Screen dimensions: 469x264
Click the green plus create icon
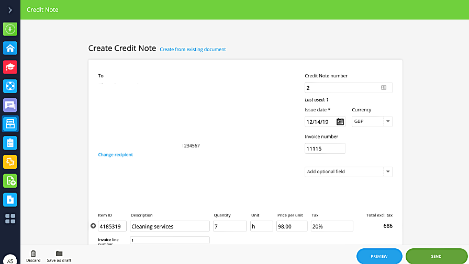10,29
